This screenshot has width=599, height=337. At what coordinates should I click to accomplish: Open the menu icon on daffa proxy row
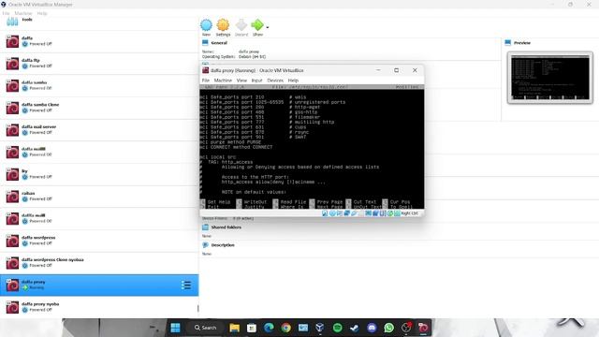pos(186,285)
